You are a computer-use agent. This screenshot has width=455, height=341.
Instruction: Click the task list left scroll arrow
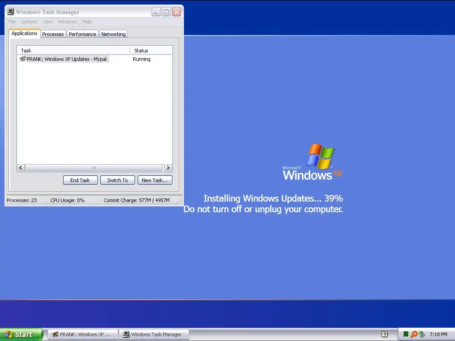(21, 167)
